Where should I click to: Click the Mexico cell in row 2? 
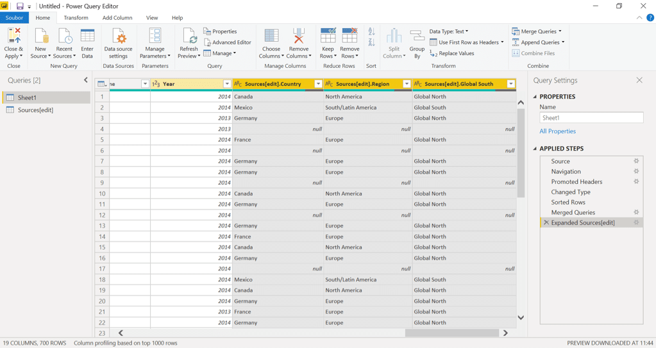click(278, 108)
